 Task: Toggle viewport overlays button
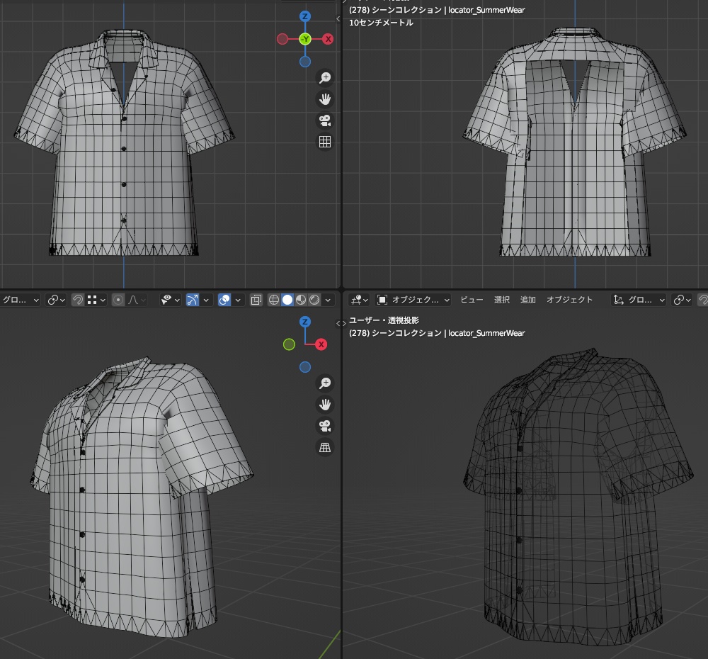(224, 300)
